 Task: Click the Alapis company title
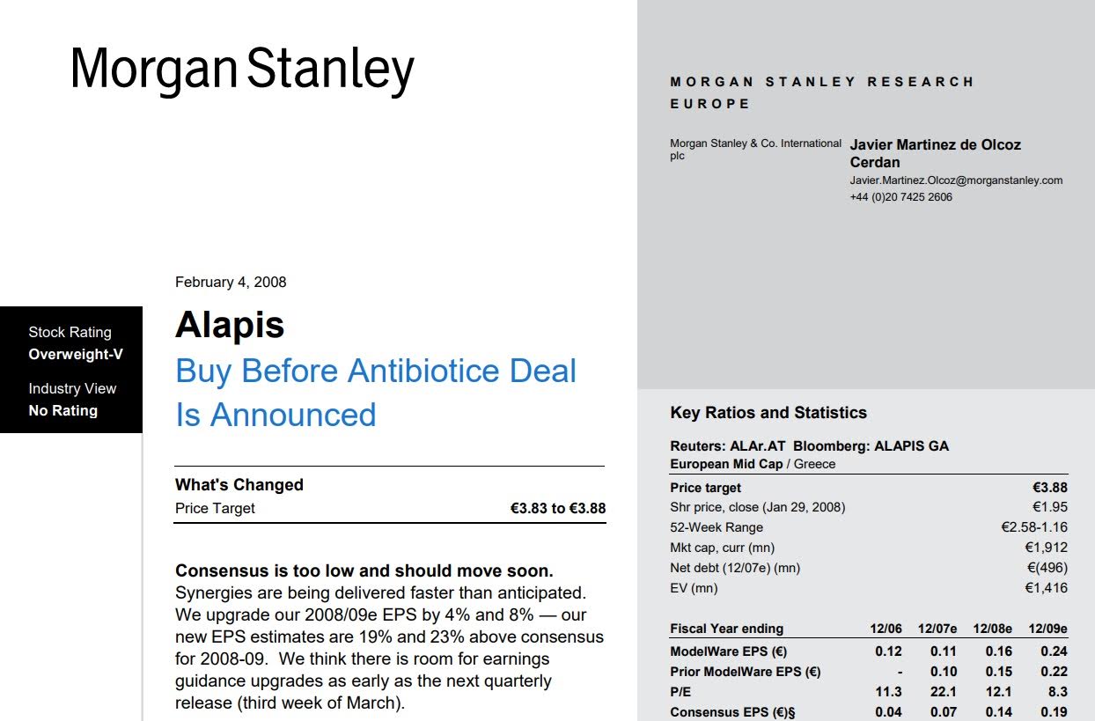230,325
